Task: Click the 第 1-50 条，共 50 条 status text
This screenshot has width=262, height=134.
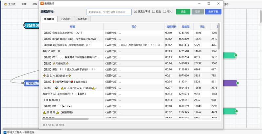Action: [54, 125]
